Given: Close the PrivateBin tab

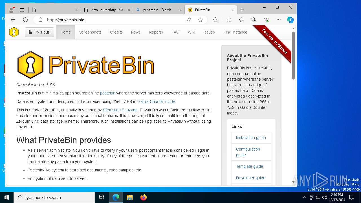Looking at the screenshot, I should click(232, 10).
